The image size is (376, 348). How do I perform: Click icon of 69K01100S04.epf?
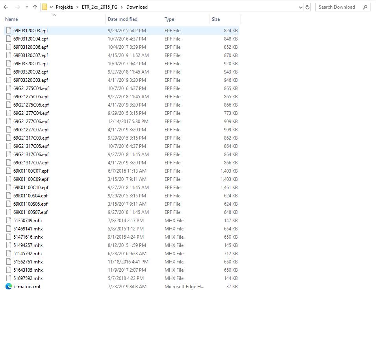point(9,196)
